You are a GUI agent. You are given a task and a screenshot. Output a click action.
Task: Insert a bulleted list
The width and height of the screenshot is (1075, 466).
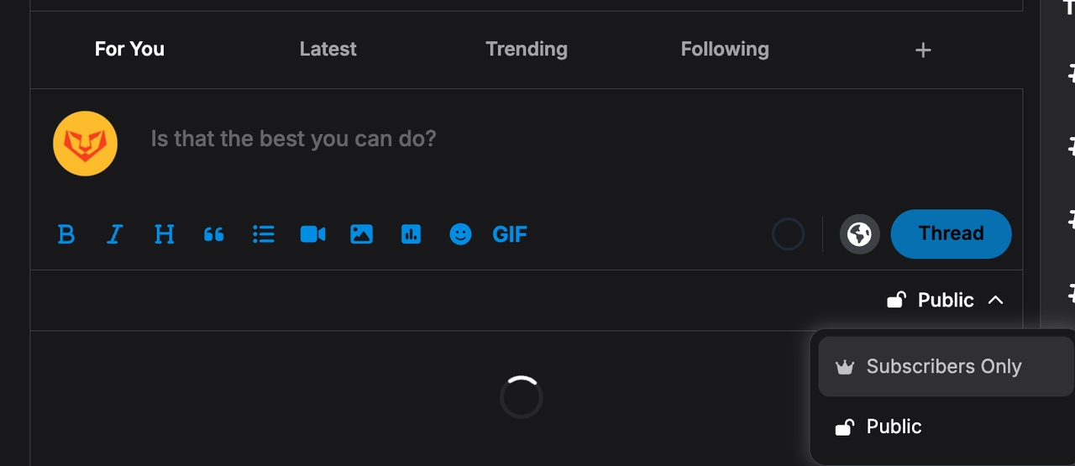tap(264, 234)
